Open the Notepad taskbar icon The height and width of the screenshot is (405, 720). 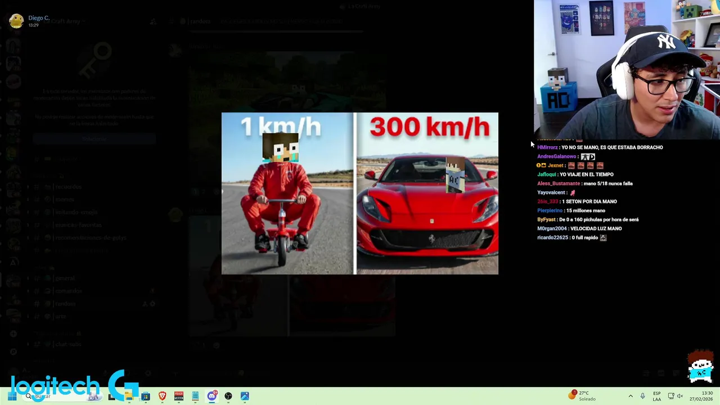pyautogui.click(x=195, y=396)
